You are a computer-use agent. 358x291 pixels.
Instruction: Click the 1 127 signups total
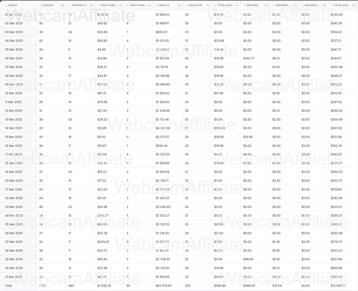tap(43, 286)
